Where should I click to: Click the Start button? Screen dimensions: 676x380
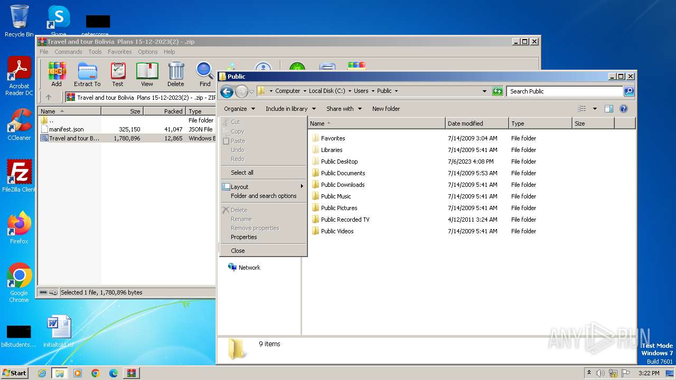[15, 373]
